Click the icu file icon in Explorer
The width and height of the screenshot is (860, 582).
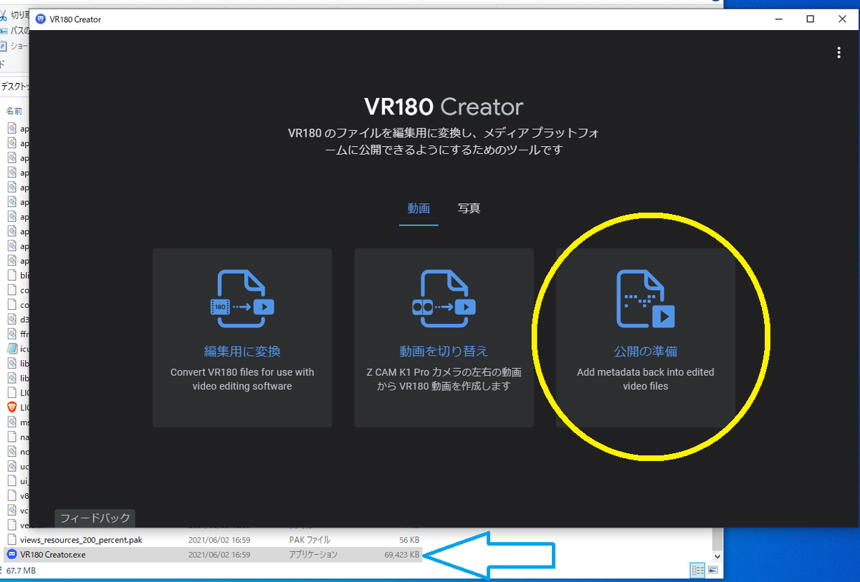tap(11, 349)
